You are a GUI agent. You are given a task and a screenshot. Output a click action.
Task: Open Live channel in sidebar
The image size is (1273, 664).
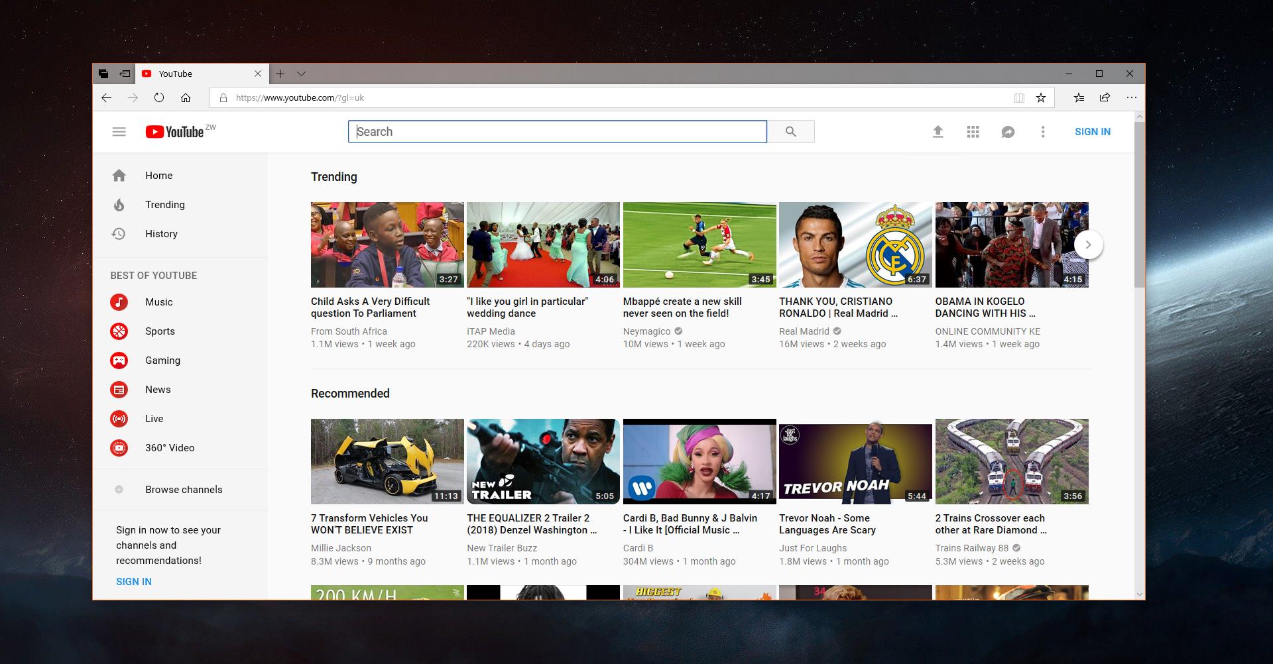point(180,419)
